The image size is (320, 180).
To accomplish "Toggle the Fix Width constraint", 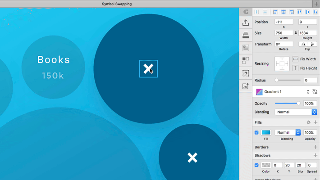I will [x=295, y=59].
